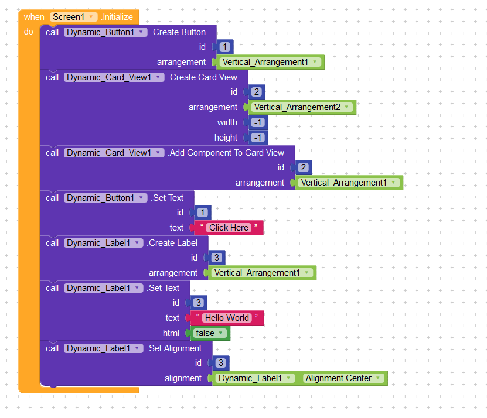
Task: Click the id number 2 in Create Card View
Action: tap(256, 92)
